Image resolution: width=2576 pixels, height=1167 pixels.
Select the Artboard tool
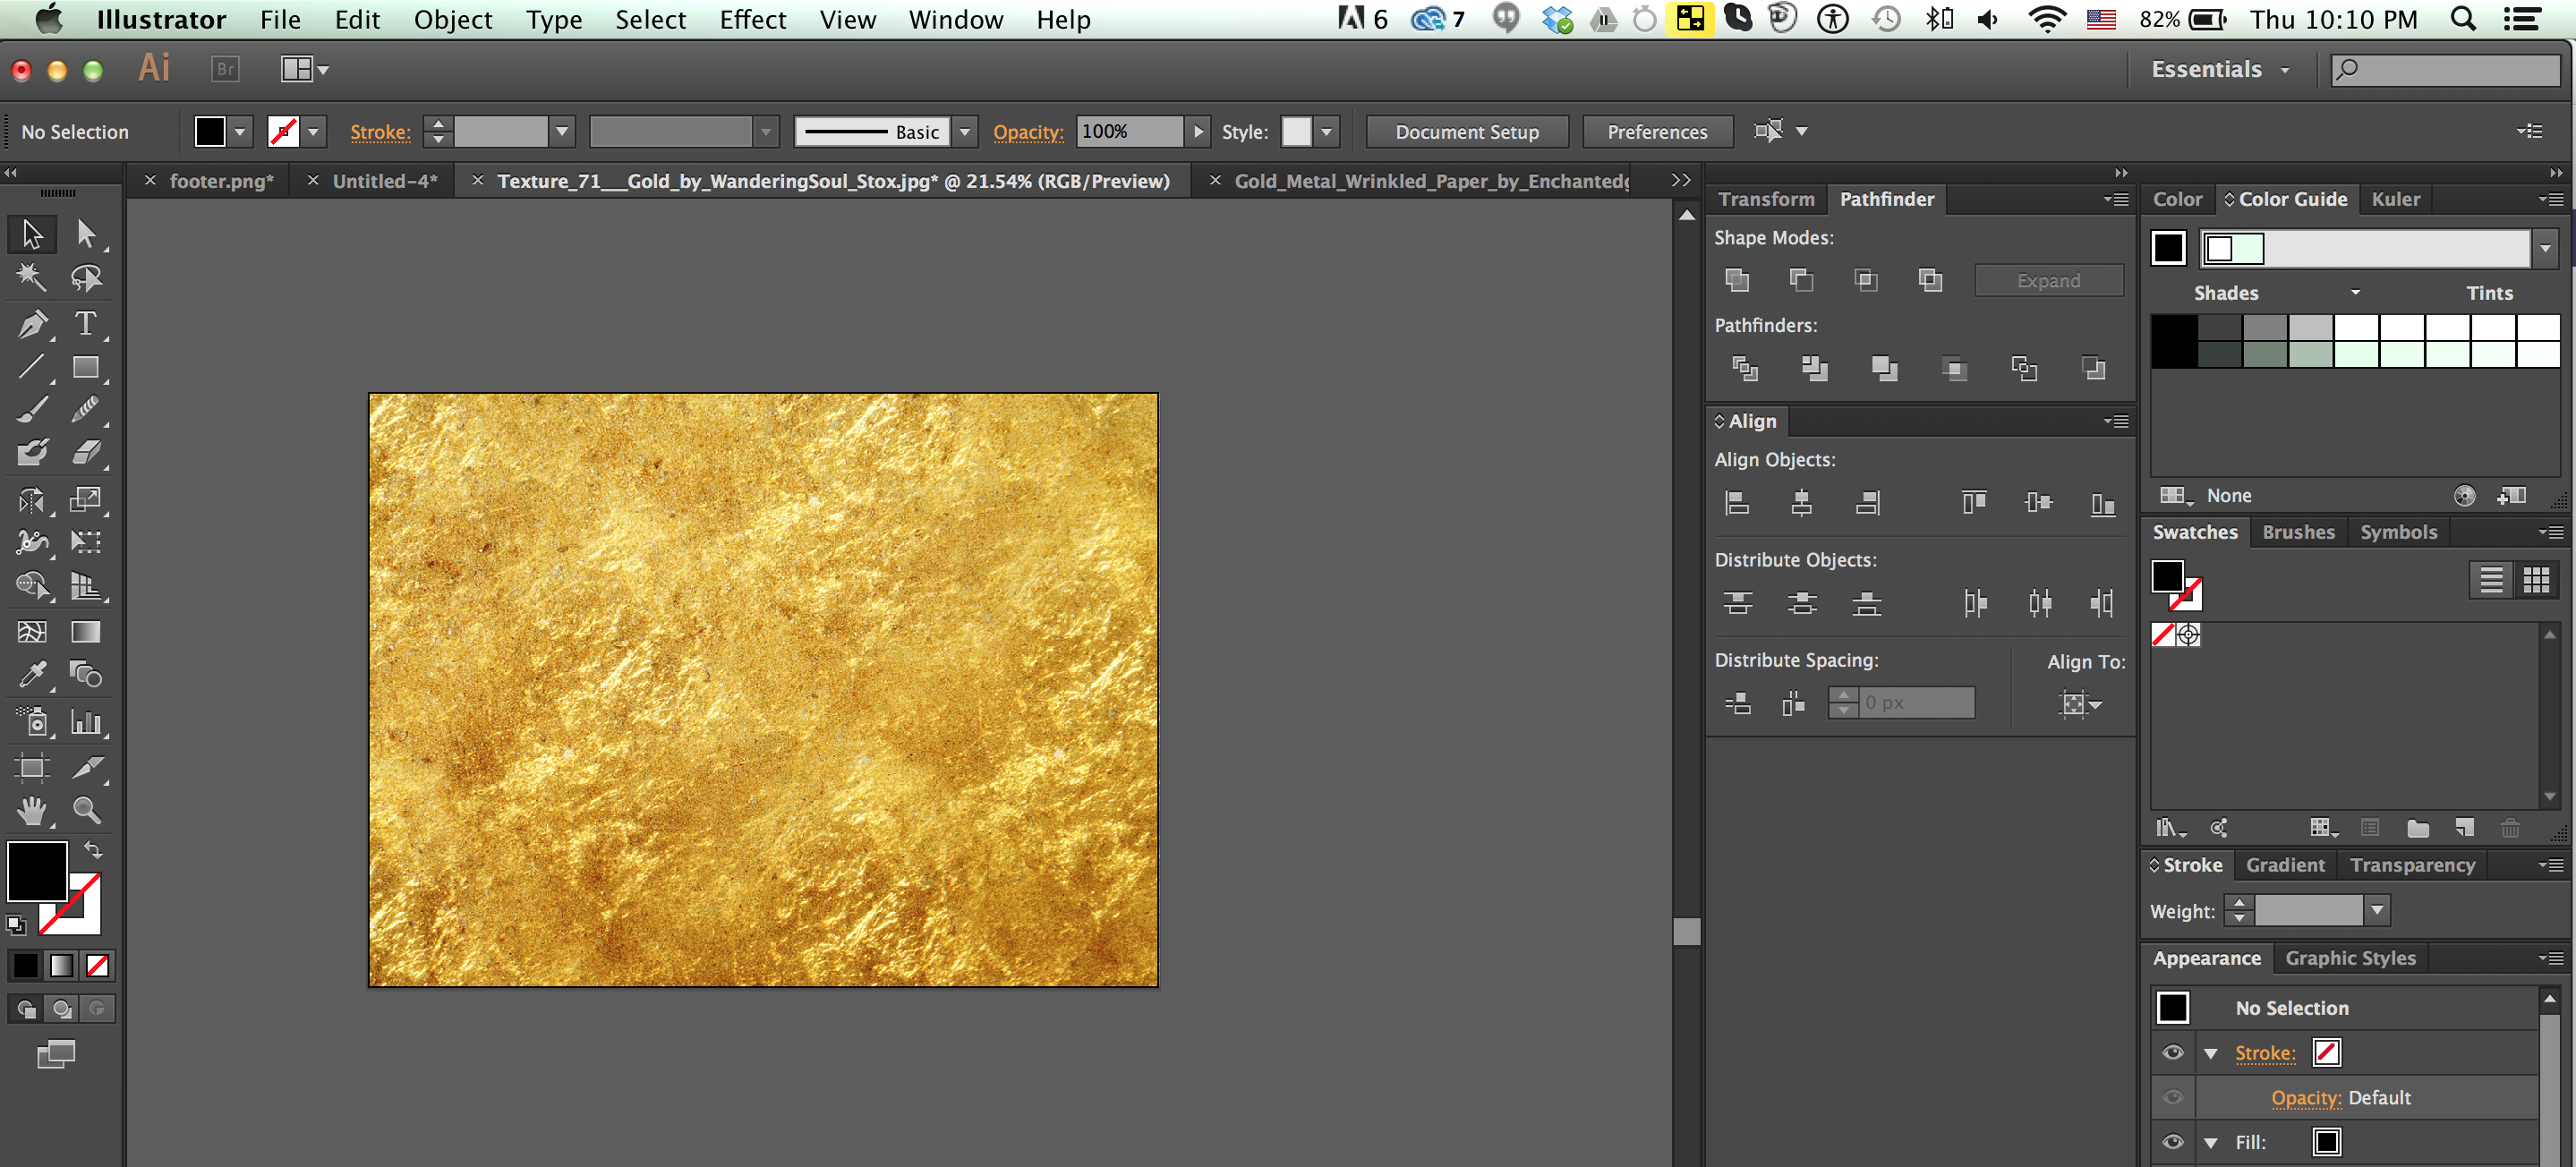(x=32, y=767)
